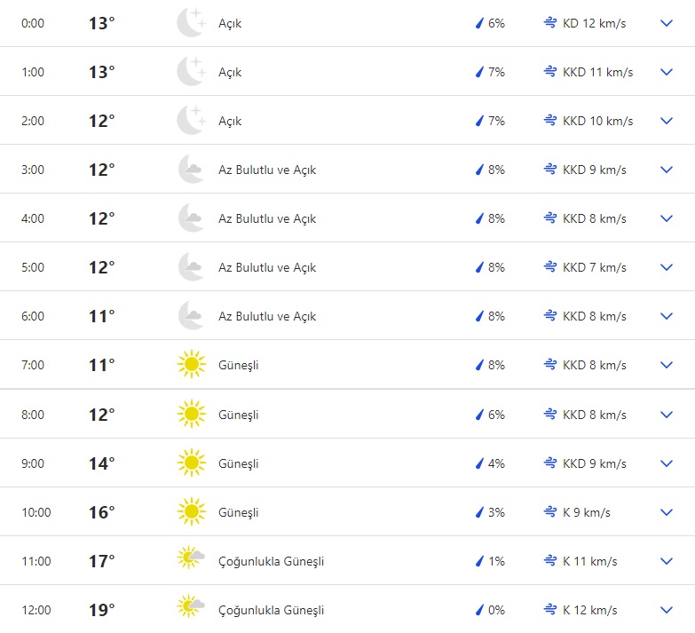Click the partly cloudy moon icon at 3:00
This screenshot has height=633, width=695.
[x=191, y=170]
